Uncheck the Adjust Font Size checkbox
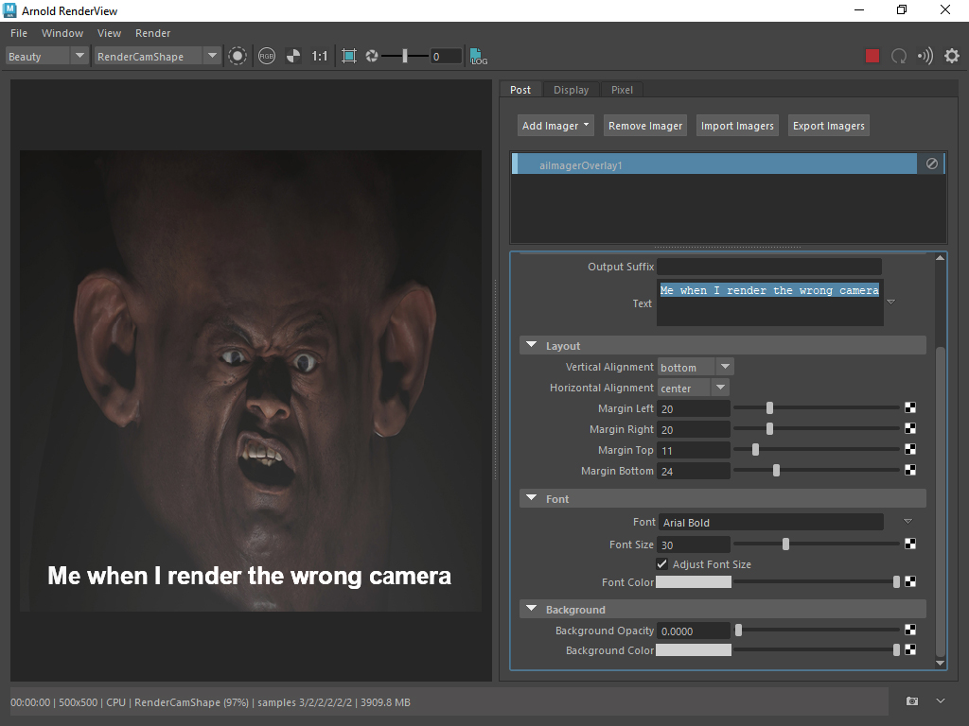The height and width of the screenshot is (726, 969). (x=662, y=564)
